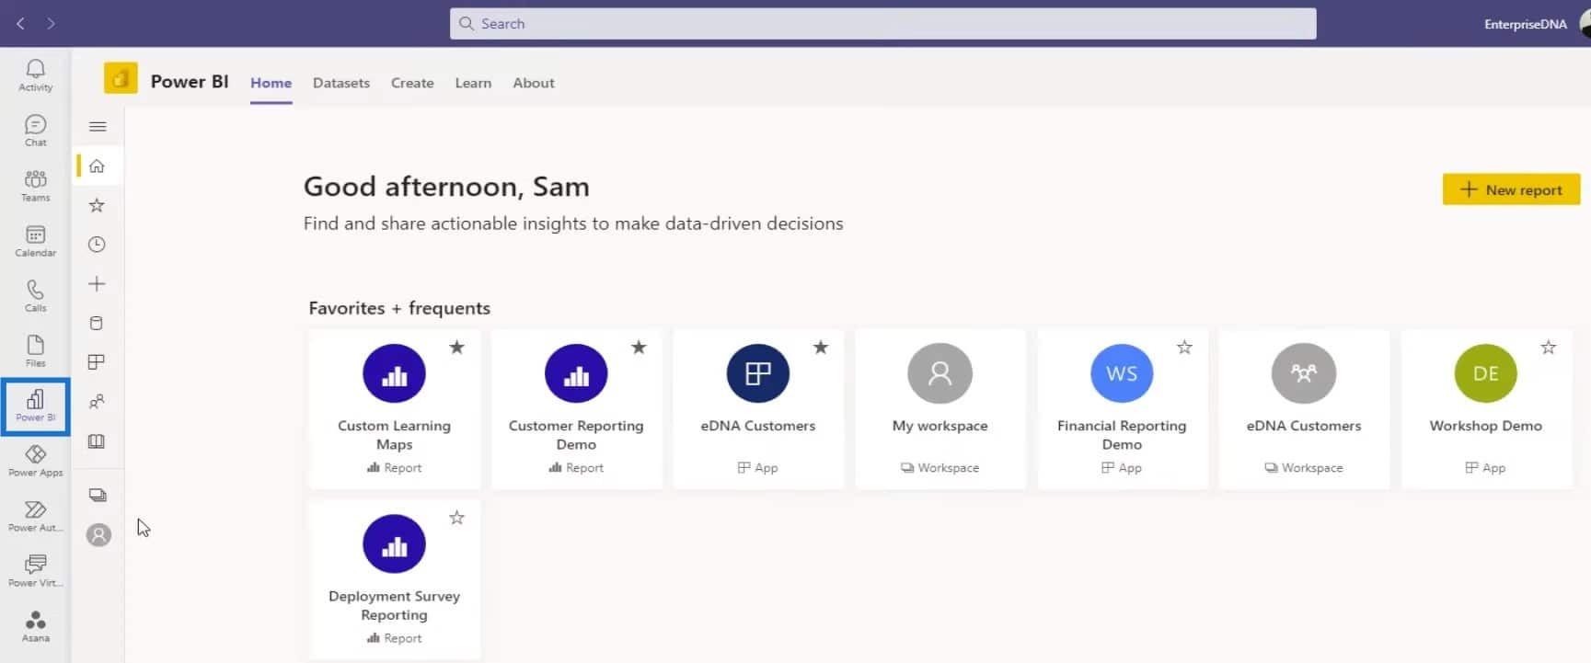Collapse Power BI navigation hamburger menu

(98, 127)
